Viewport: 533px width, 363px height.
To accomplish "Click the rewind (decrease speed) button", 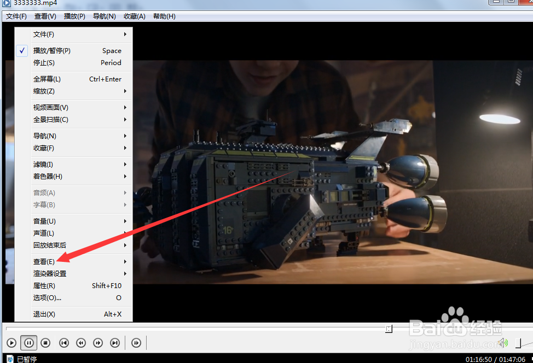I will 81,343.
